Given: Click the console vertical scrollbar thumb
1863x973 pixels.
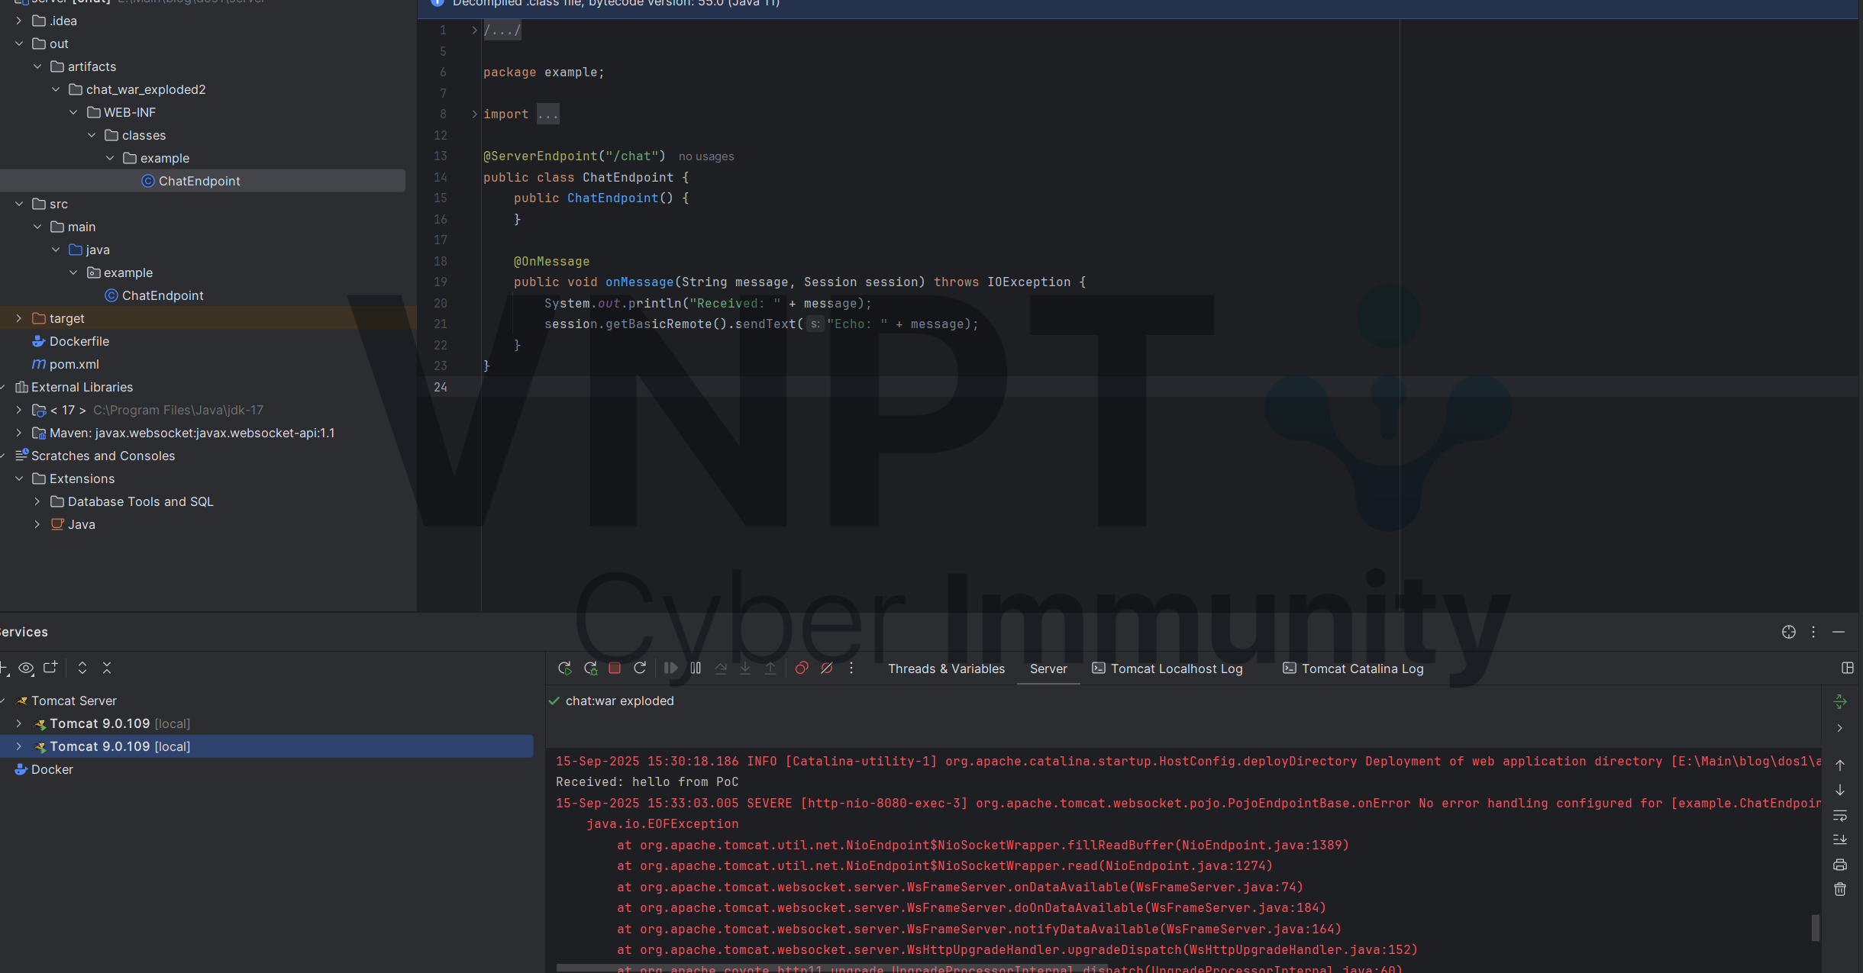Looking at the screenshot, I should [1816, 927].
